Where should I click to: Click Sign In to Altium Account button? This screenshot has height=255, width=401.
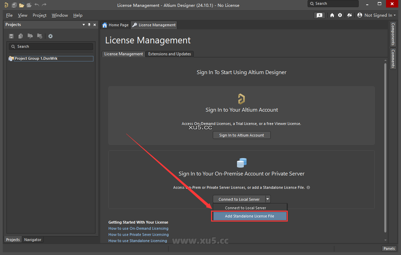pyautogui.click(x=241, y=135)
